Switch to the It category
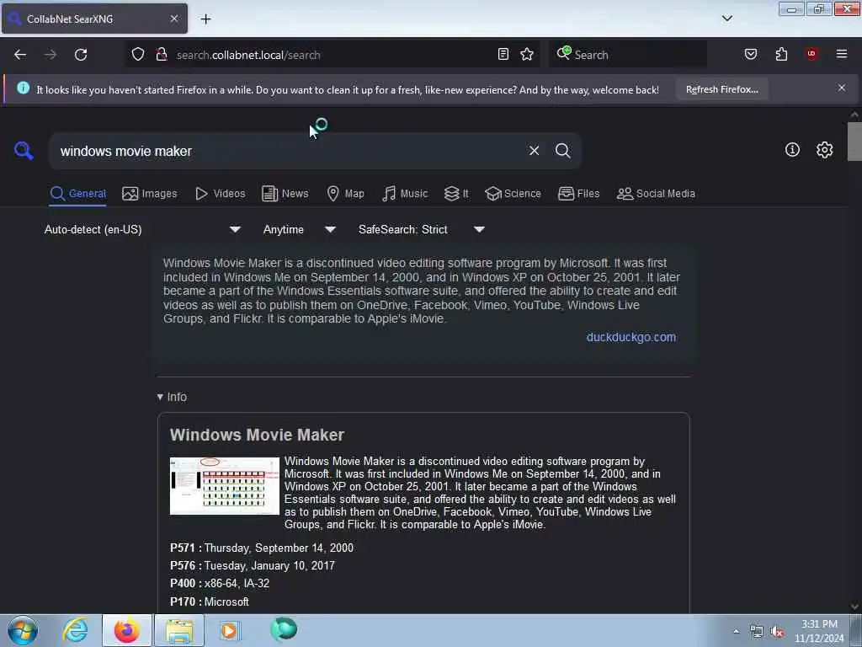 [x=457, y=194]
